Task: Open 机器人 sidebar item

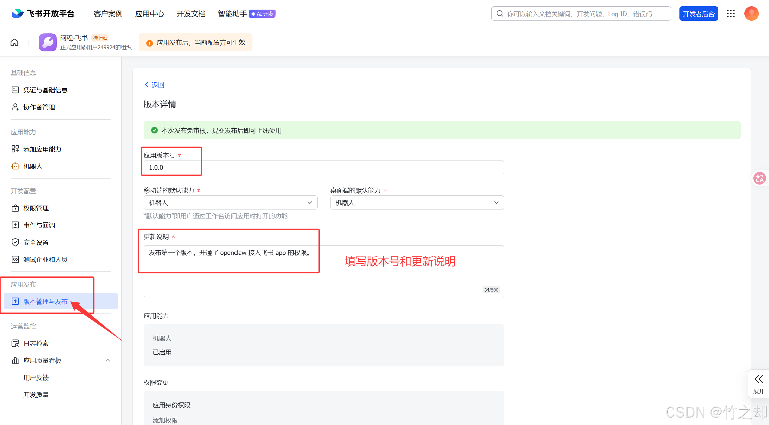Action: (x=33, y=167)
